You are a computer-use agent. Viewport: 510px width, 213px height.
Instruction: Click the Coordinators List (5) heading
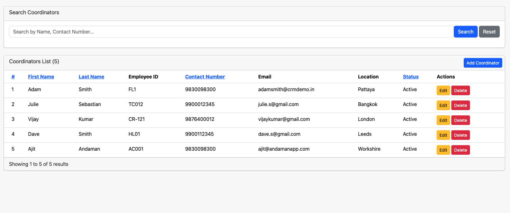pyautogui.click(x=34, y=61)
